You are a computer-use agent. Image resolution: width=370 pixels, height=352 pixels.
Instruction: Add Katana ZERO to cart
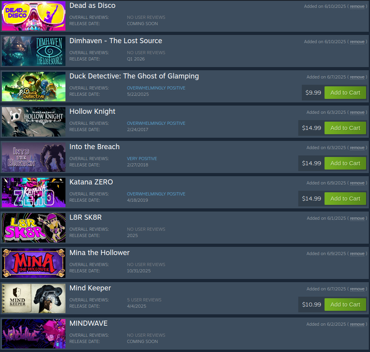click(345, 199)
